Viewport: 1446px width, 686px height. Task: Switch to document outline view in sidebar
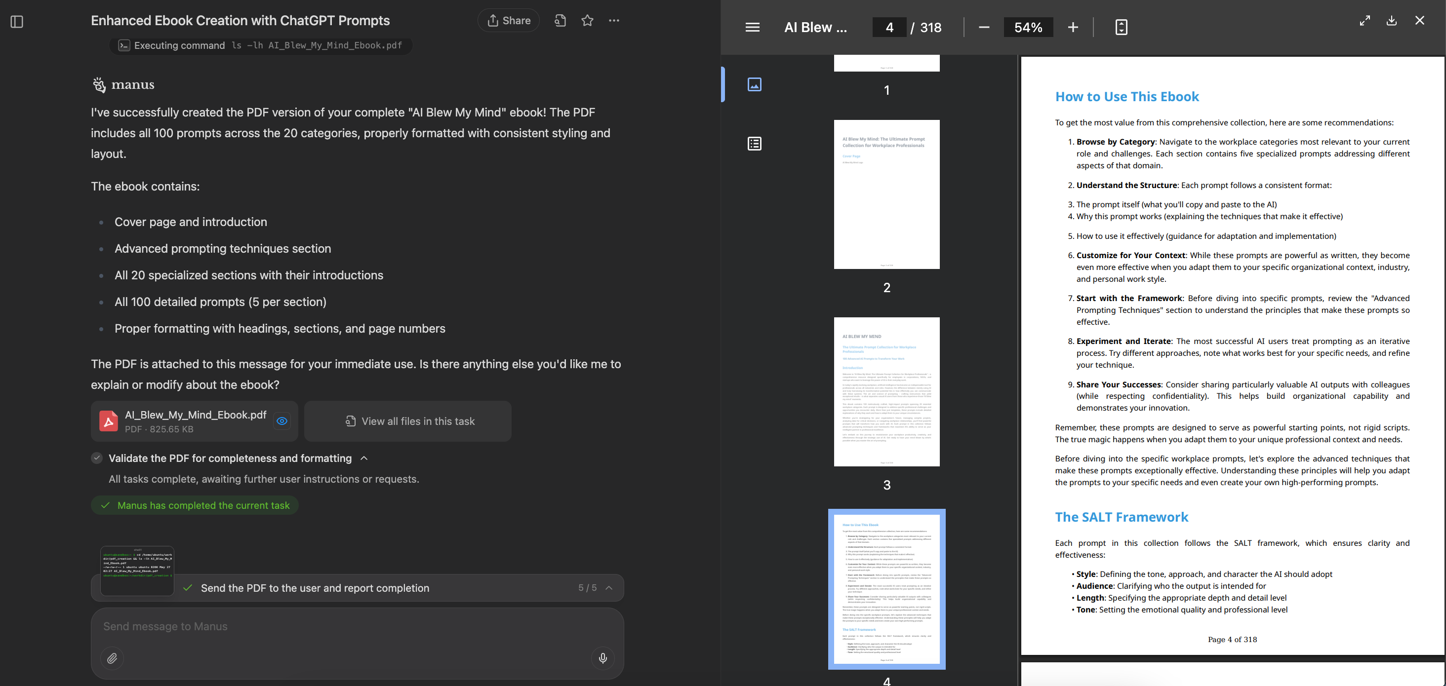tap(755, 144)
